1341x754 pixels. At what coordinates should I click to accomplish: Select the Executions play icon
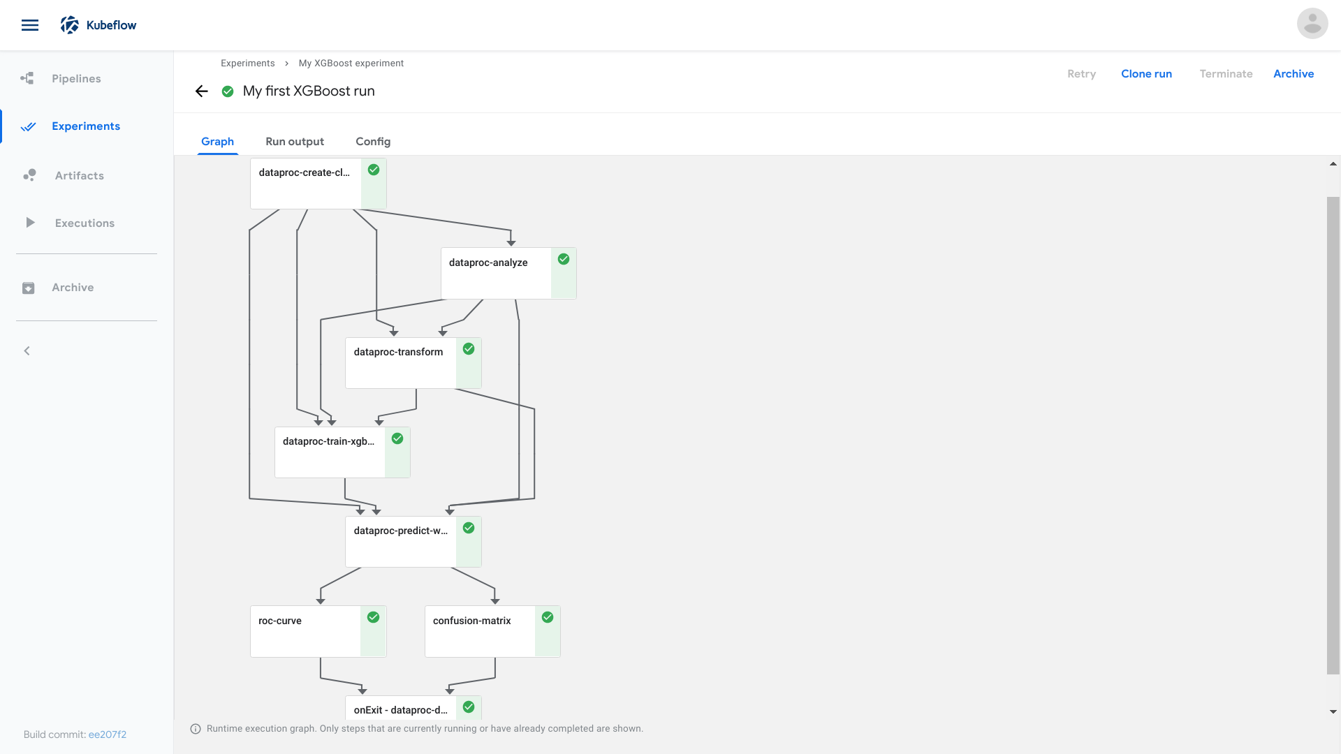click(29, 223)
